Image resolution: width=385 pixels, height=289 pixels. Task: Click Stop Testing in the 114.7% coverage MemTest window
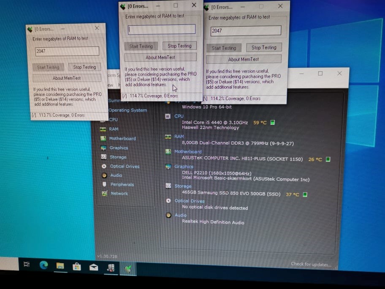pos(179,46)
